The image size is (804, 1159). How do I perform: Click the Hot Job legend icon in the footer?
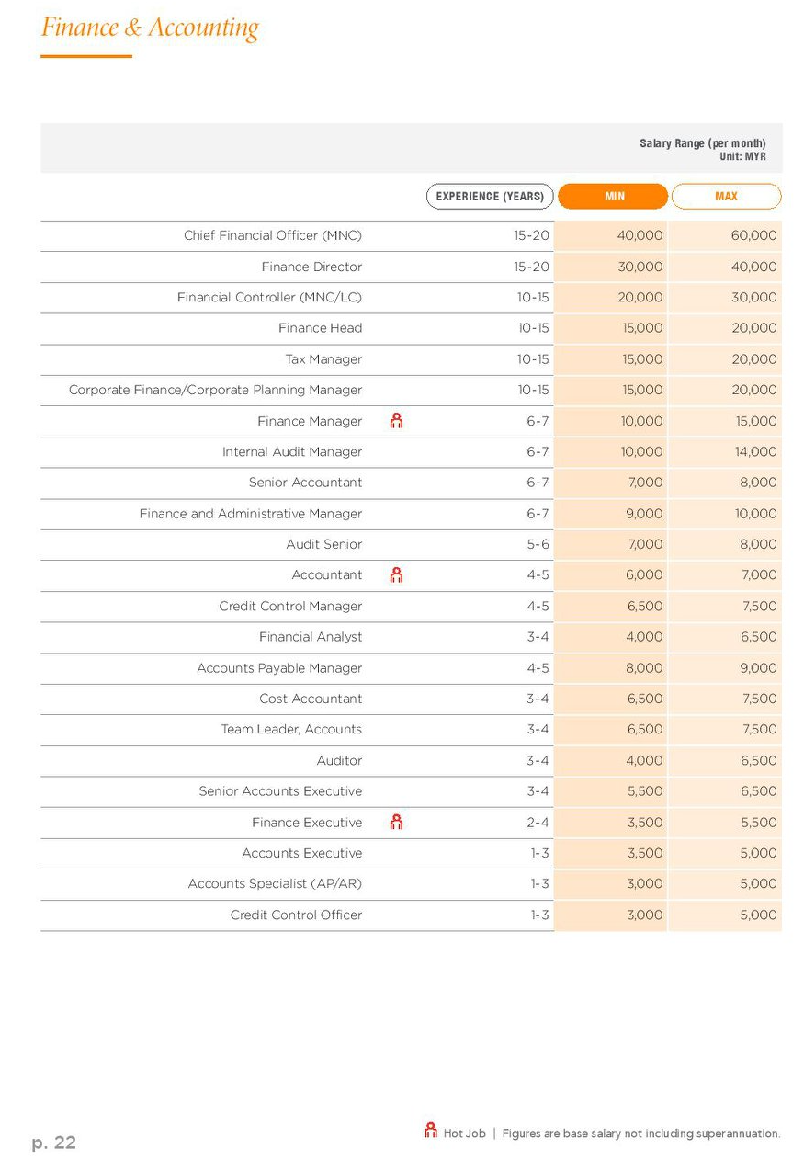tap(430, 1131)
